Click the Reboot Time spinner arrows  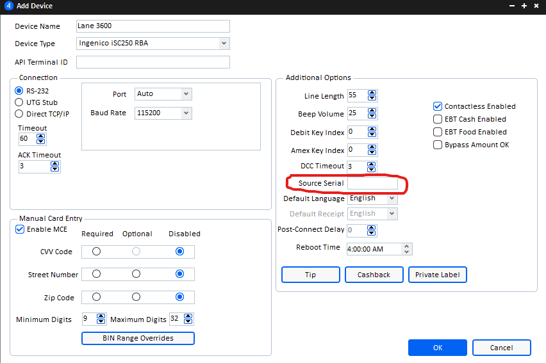408,248
